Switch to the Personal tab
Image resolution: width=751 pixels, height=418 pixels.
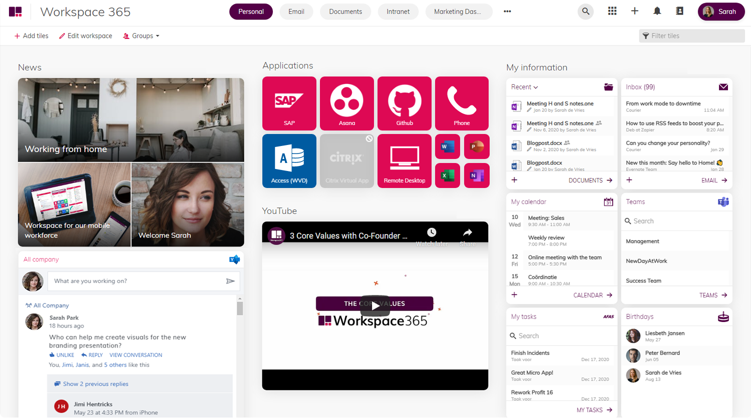point(251,11)
